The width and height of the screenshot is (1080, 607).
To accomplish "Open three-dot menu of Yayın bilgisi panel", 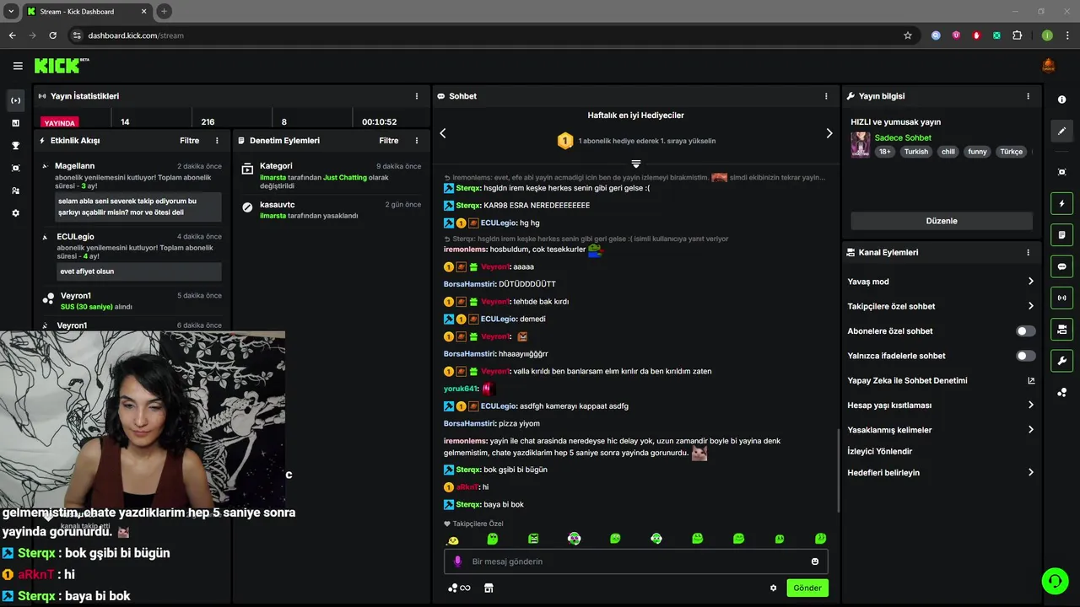I will (1028, 96).
